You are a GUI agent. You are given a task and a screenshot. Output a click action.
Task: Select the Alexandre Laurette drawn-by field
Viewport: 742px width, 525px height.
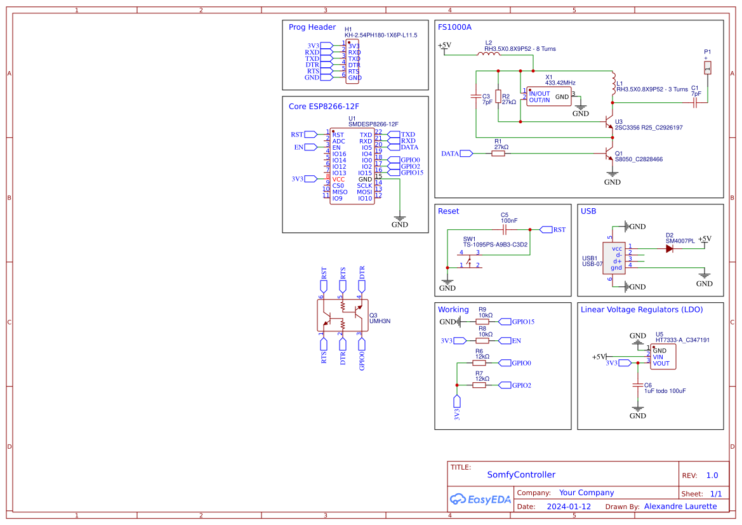pyautogui.click(x=680, y=507)
